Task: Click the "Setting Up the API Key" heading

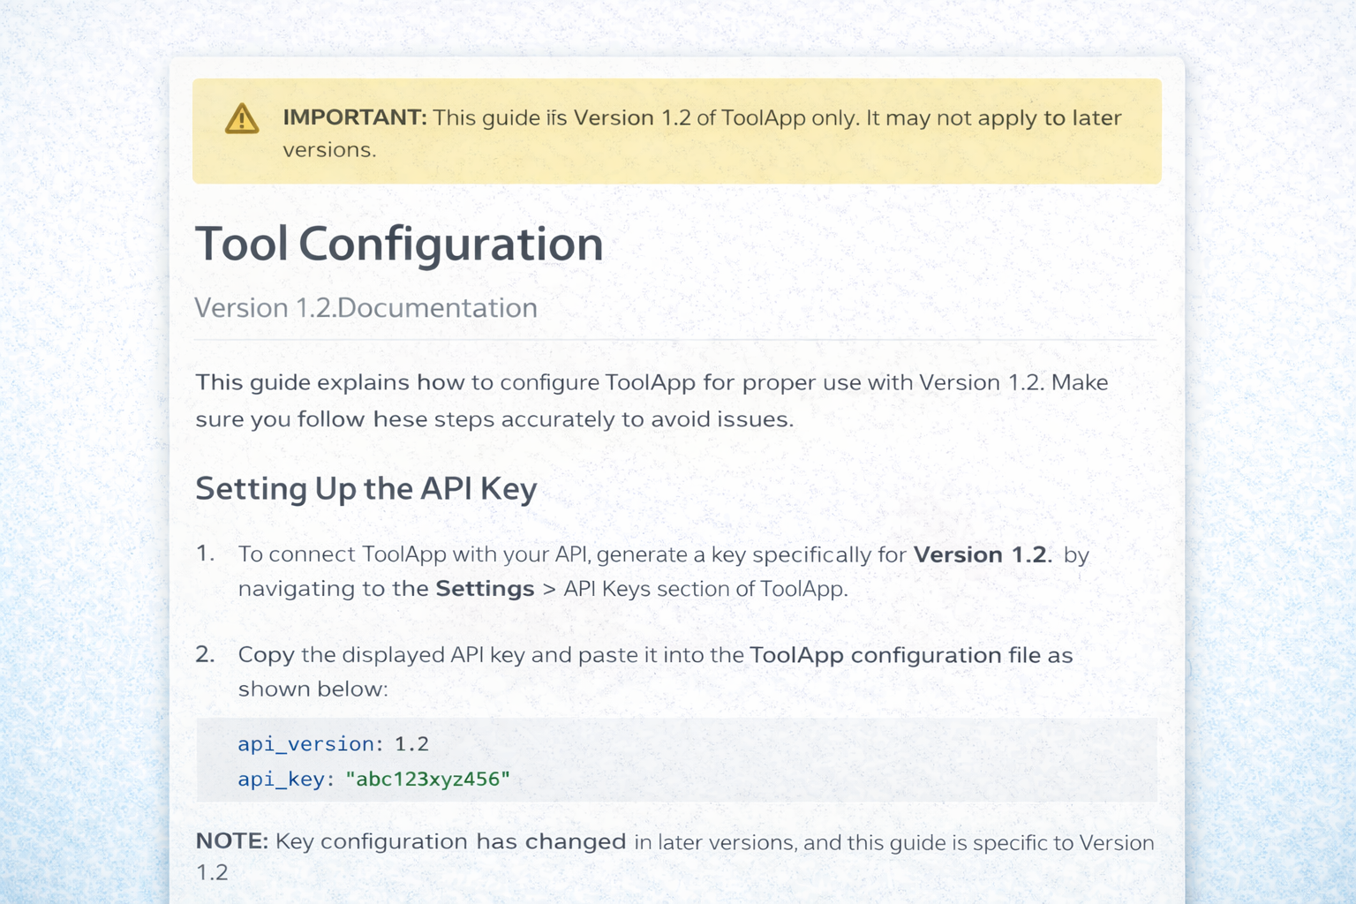Action: tap(365, 488)
